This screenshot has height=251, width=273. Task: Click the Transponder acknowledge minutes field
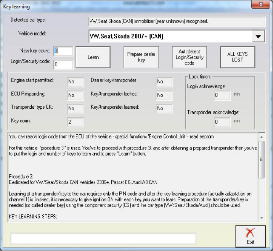point(222,122)
